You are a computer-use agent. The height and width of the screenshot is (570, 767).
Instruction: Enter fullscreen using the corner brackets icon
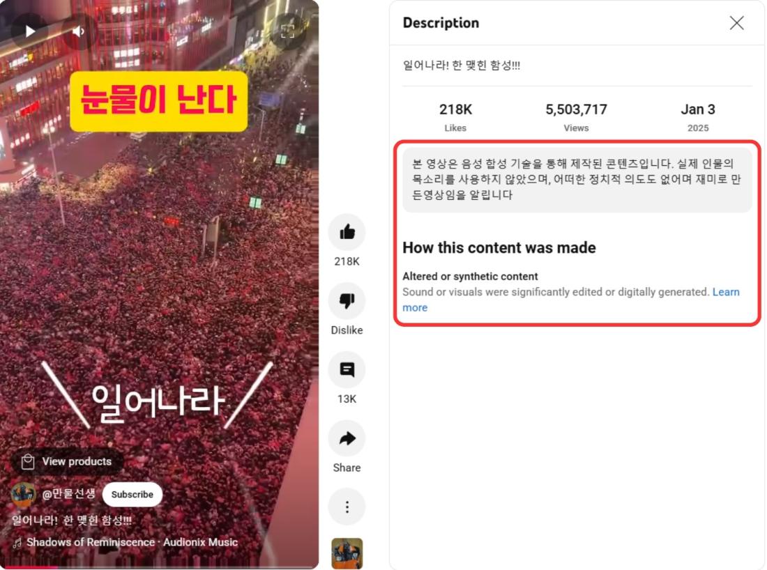(x=287, y=32)
